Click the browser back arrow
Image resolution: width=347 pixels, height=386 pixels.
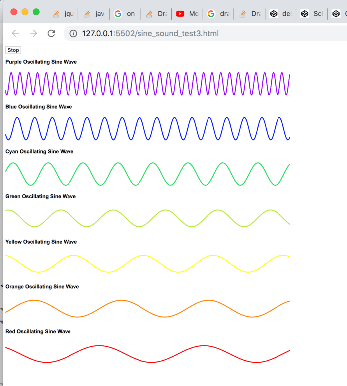coord(15,33)
